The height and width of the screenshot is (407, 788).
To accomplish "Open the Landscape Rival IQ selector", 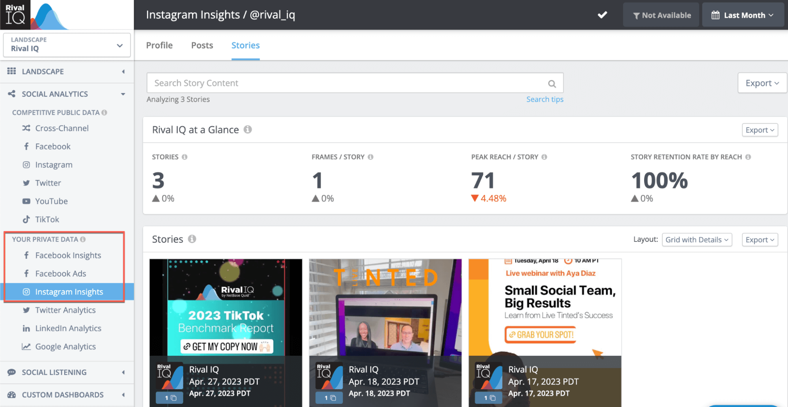I will coord(67,45).
